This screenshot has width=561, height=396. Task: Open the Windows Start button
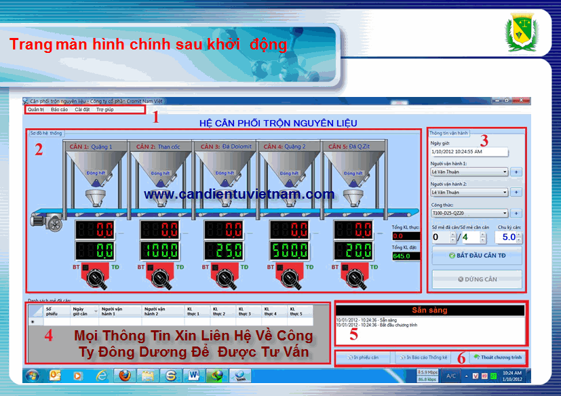[33, 376]
